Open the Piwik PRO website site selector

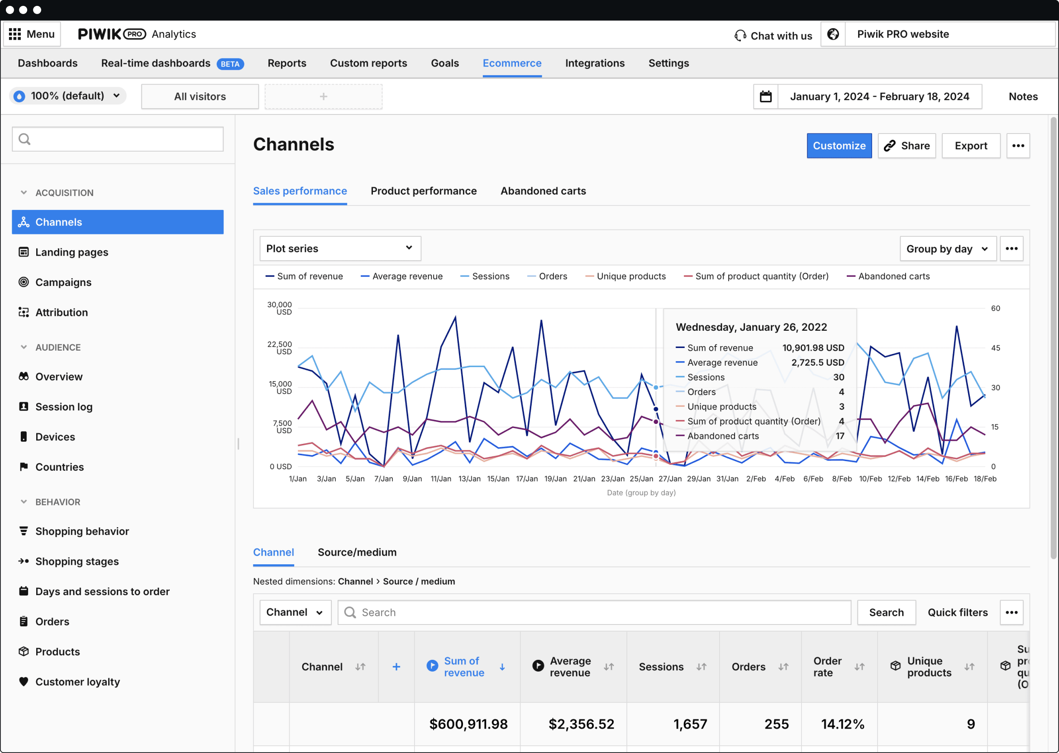pos(949,34)
